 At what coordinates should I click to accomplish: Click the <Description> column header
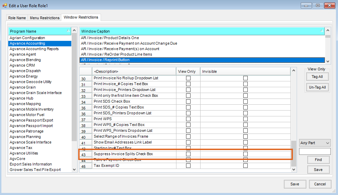point(134,71)
